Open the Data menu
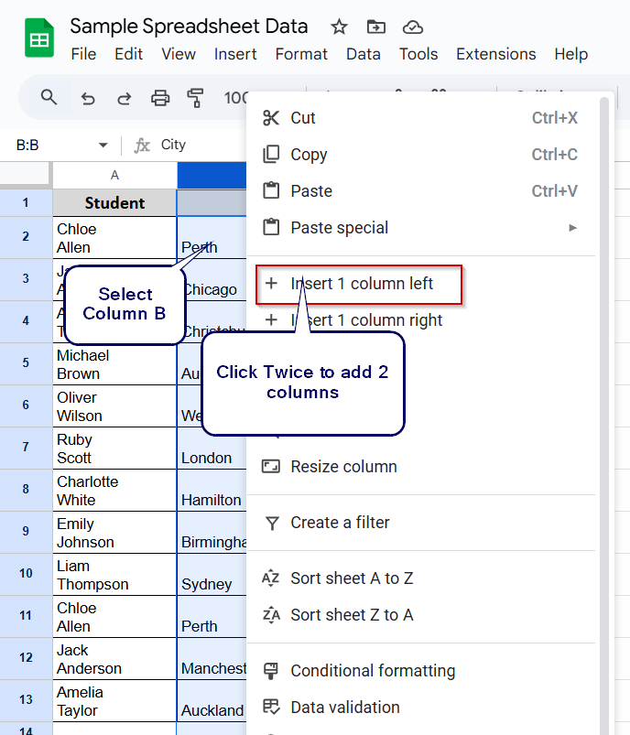Image resolution: width=630 pixels, height=735 pixels. coord(364,54)
